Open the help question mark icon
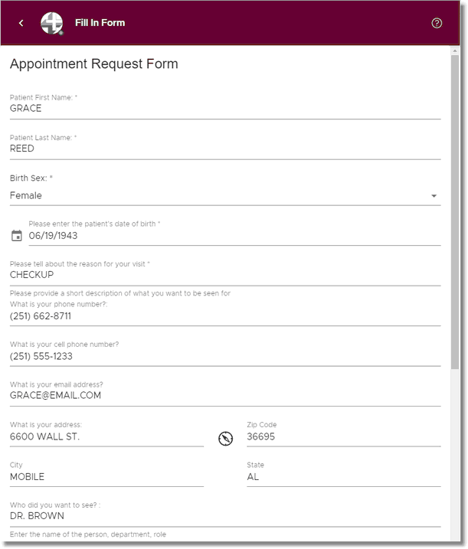The width and height of the screenshot is (468, 549). (x=437, y=23)
